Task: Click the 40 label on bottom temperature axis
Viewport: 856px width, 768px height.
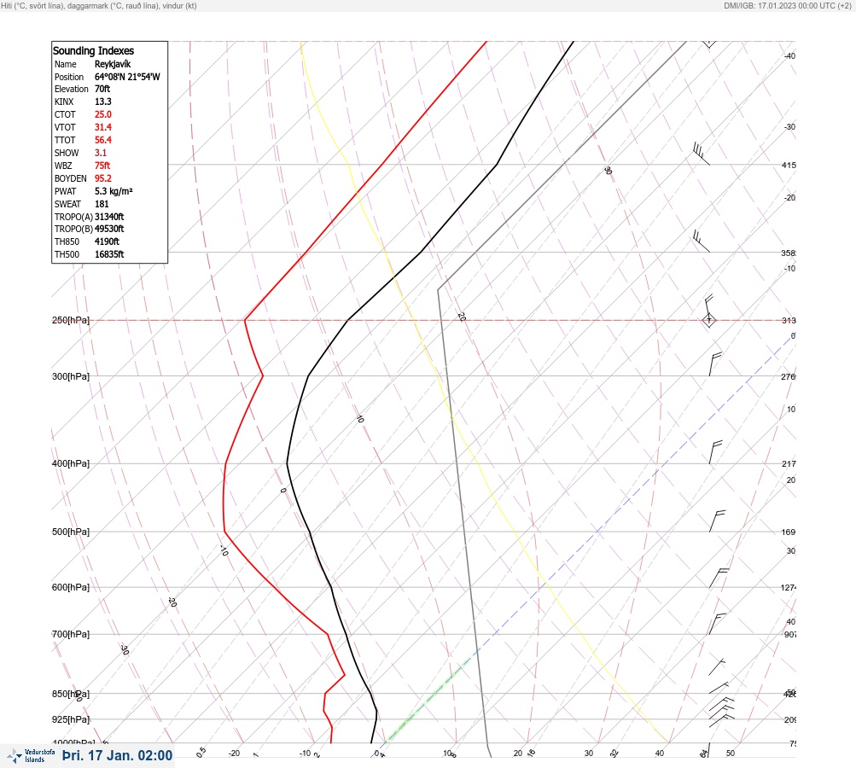Action: [660, 753]
